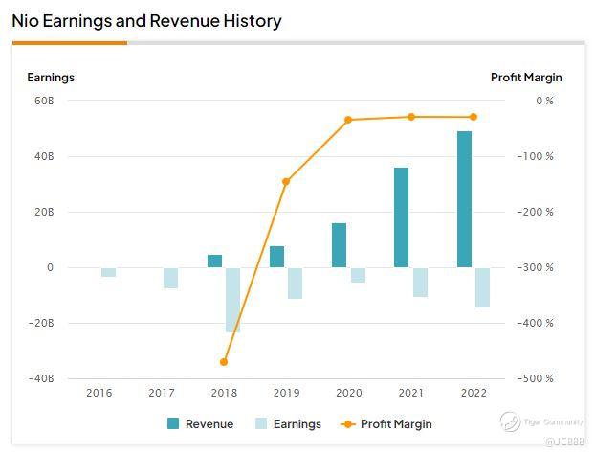This screenshot has height=455, width=595.
Task: Click the −400 % right axis label
Action: (x=535, y=323)
